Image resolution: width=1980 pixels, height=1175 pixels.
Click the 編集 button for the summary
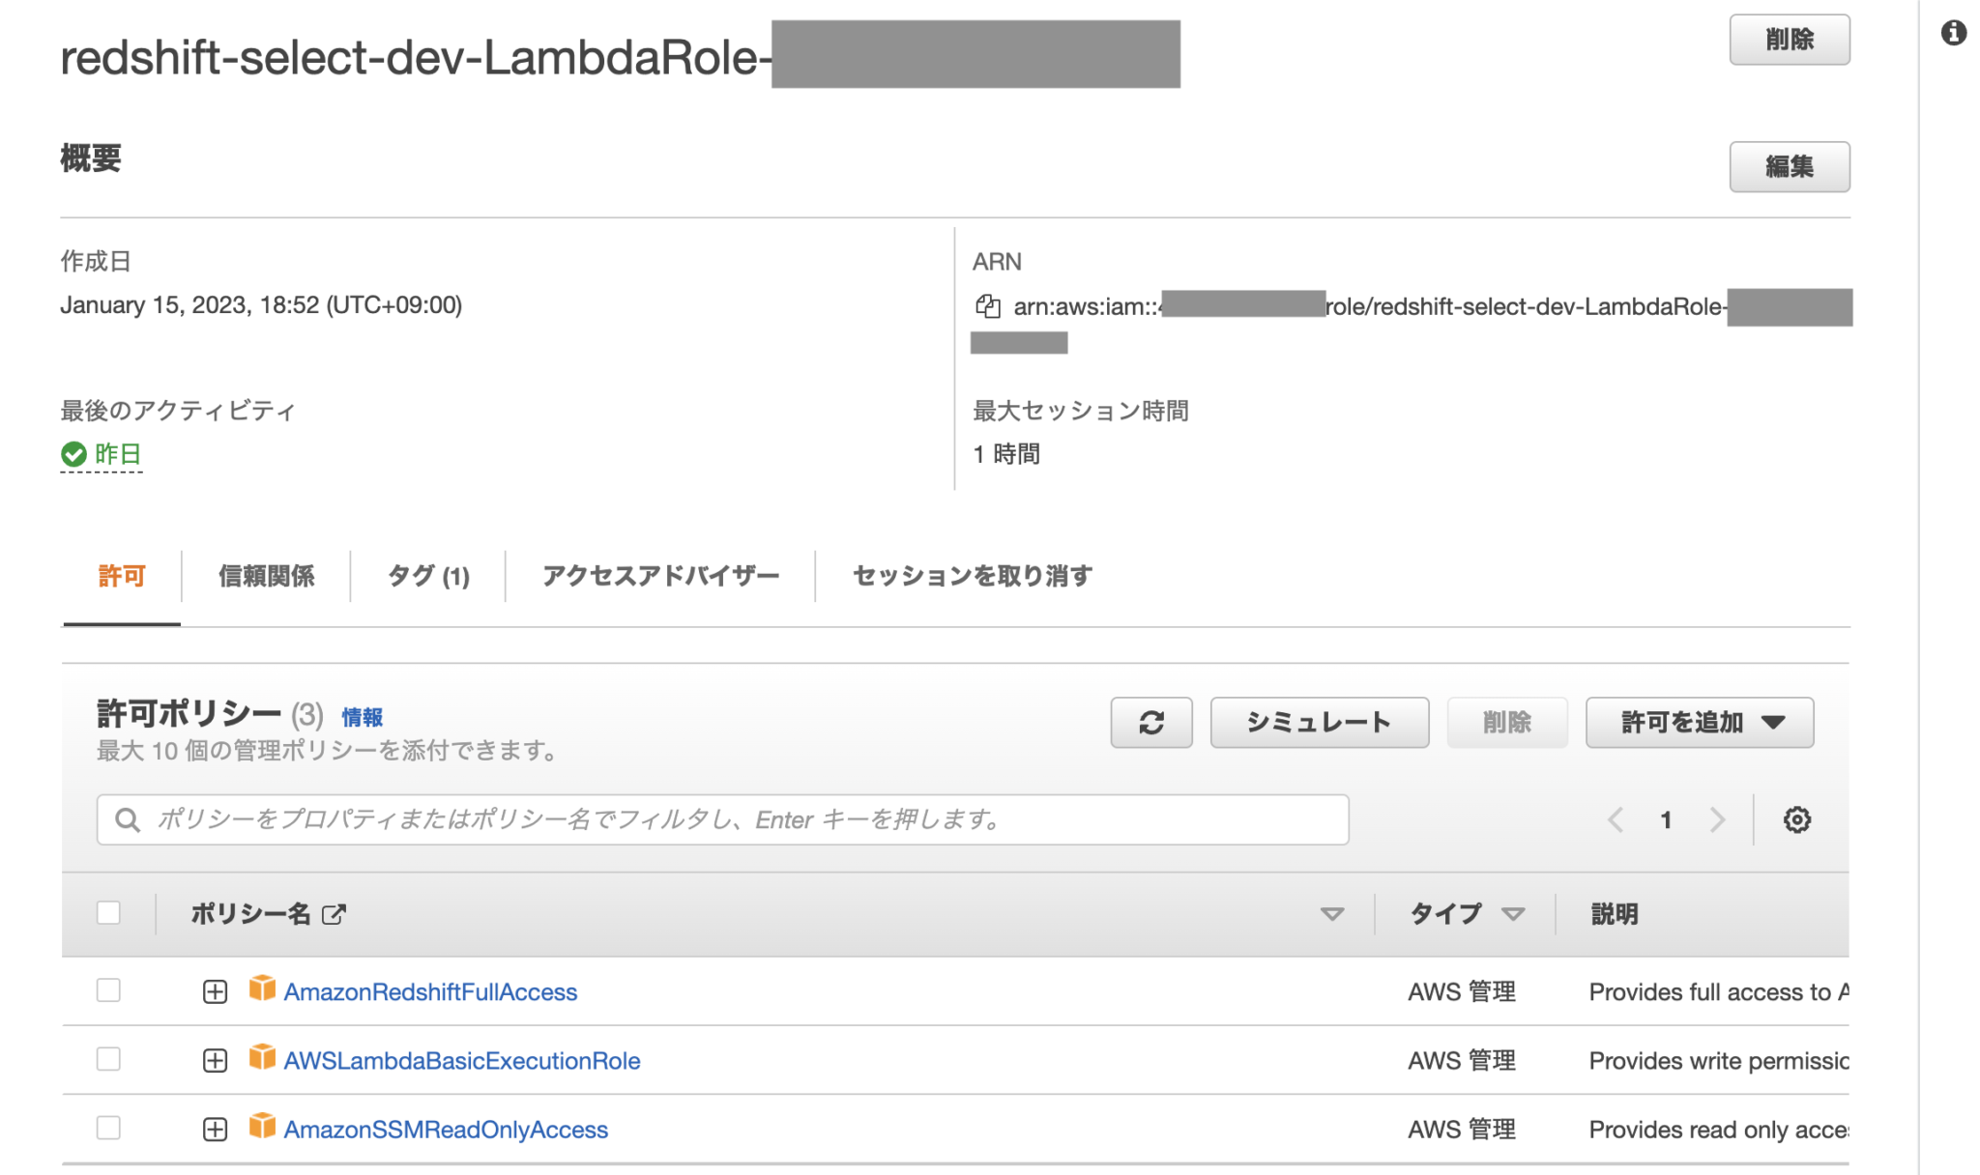pos(1790,166)
